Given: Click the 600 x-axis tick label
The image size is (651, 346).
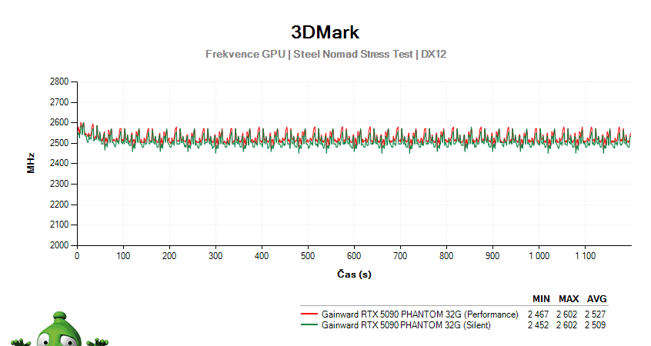Looking at the screenshot, I should click(x=354, y=256).
